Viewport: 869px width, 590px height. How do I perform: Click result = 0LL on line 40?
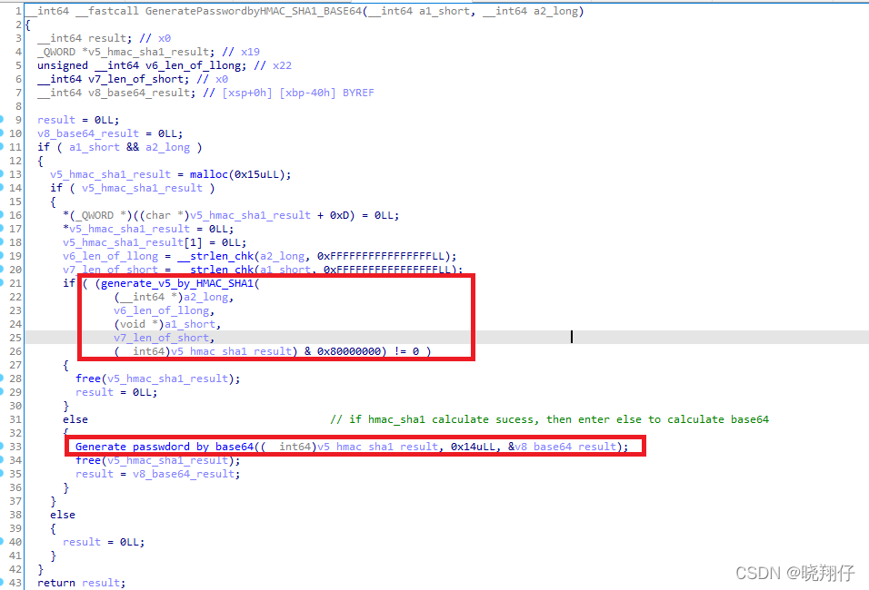pos(104,543)
